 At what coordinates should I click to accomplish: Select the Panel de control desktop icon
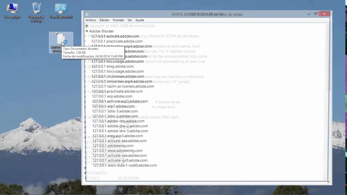coord(61,11)
